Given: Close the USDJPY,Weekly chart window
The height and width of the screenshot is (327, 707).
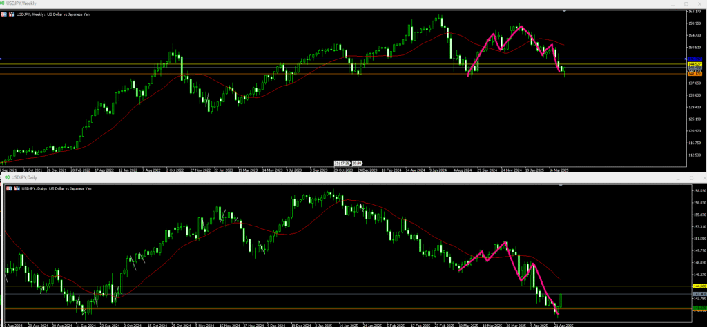Looking at the screenshot, I should click(x=700, y=3).
